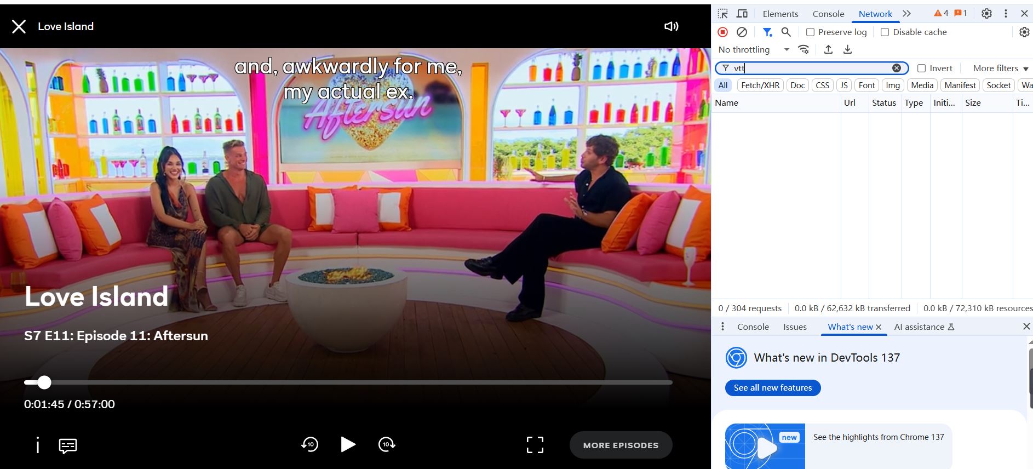Click See all new features button
Viewport: 1033px width, 469px height.
pos(773,388)
